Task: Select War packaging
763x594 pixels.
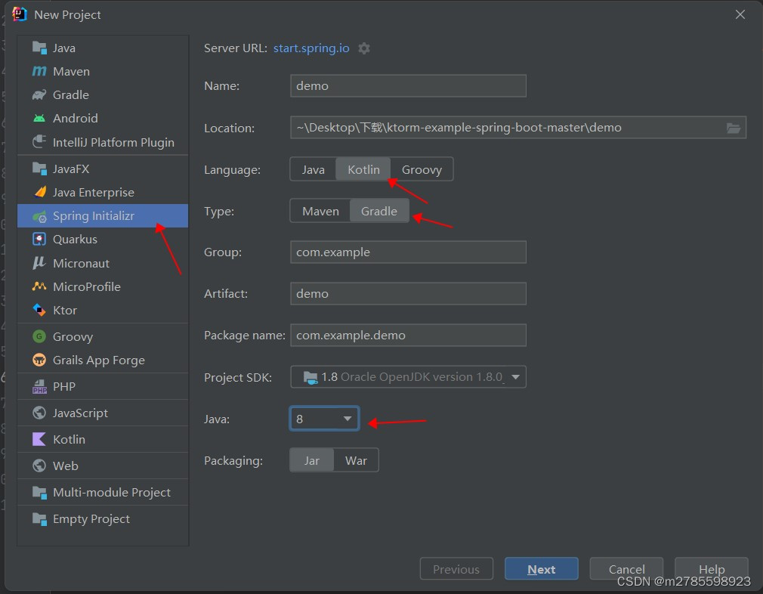Action: 357,460
